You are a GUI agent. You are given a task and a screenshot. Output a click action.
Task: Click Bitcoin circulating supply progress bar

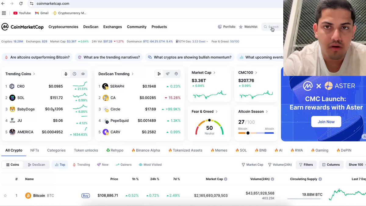point(304,199)
